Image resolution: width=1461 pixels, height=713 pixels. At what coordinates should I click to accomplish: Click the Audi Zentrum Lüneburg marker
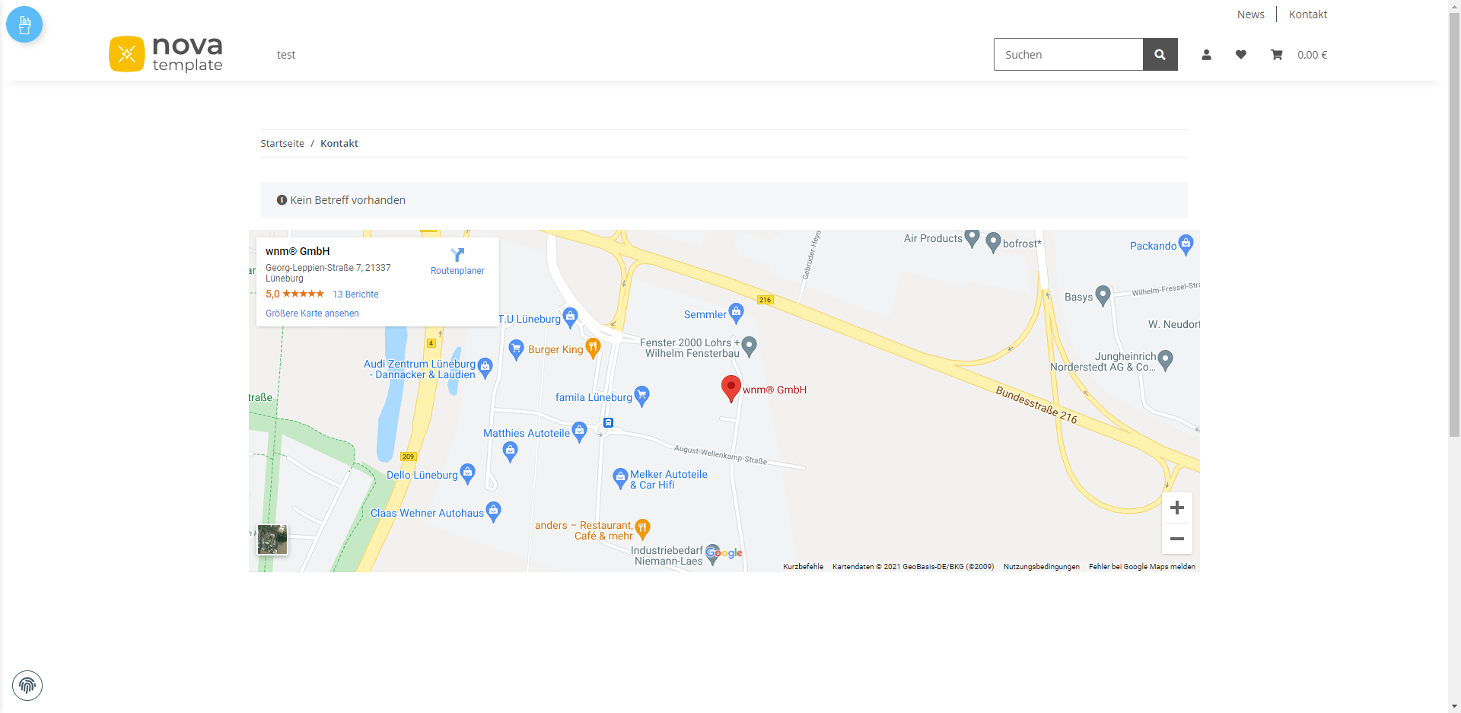[485, 369]
